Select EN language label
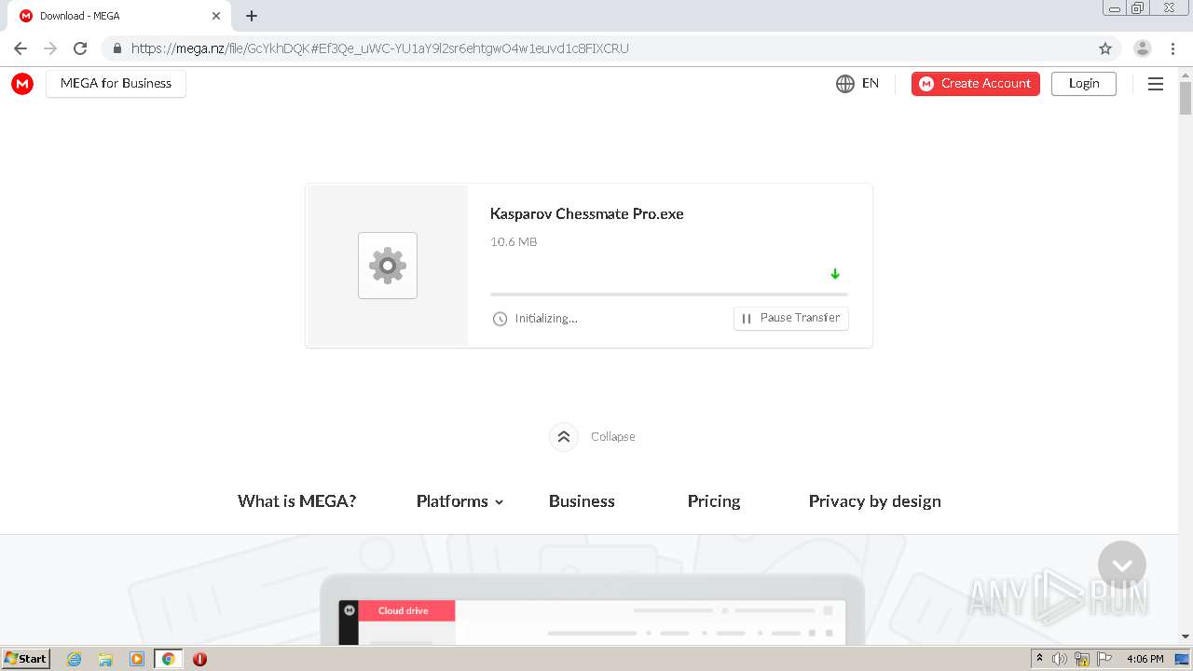The width and height of the screenshot is (1193, 671). tap(871, 84)
